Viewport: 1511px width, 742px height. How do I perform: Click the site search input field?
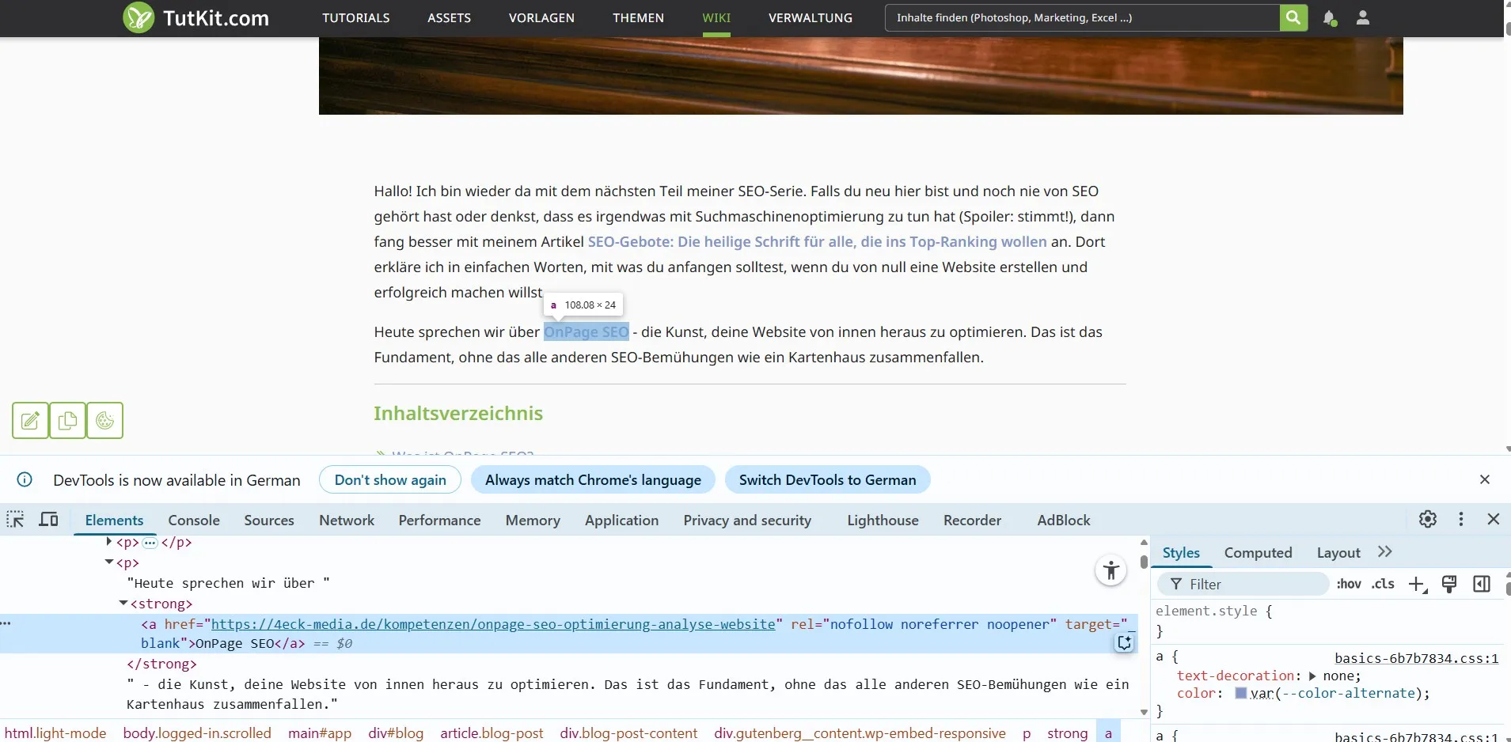(x=1082, y=17)
